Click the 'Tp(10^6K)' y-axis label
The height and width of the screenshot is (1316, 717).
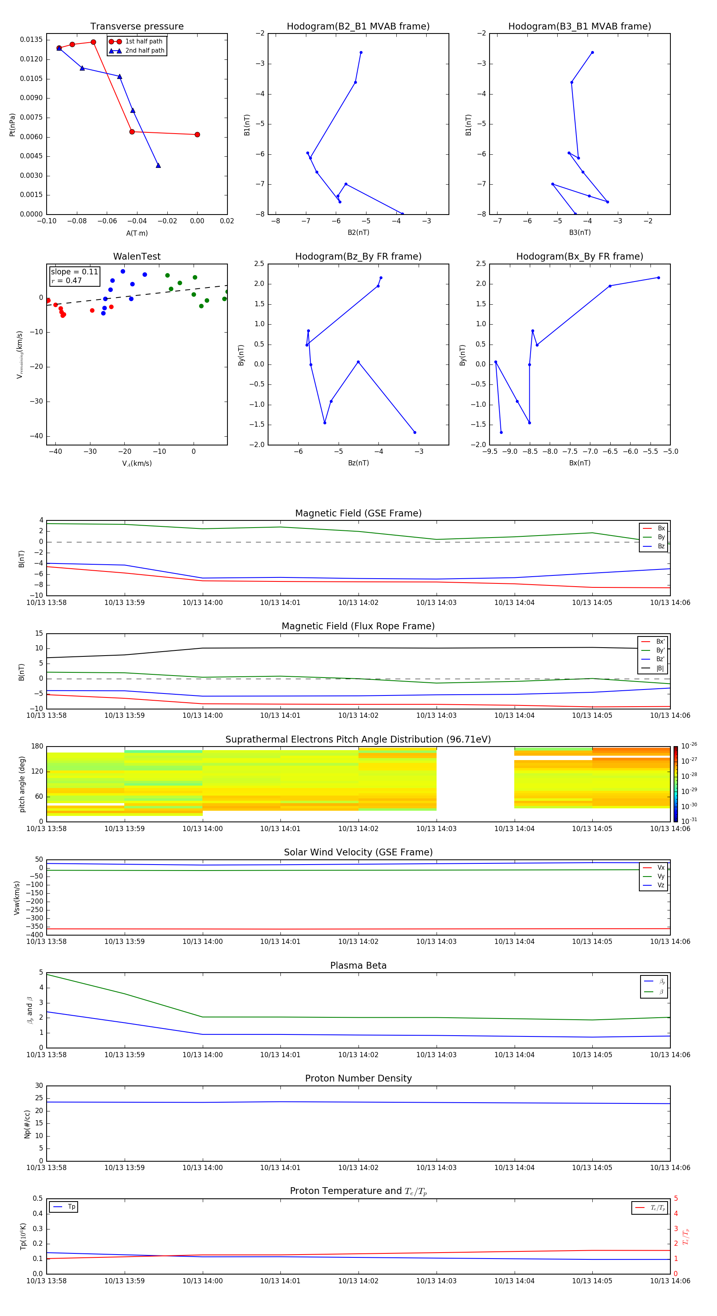[23, 1236]
